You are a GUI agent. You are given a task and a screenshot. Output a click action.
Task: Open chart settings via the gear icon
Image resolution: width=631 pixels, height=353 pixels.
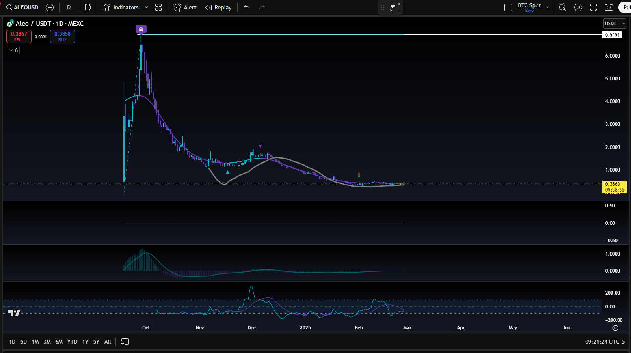(578, 7)
